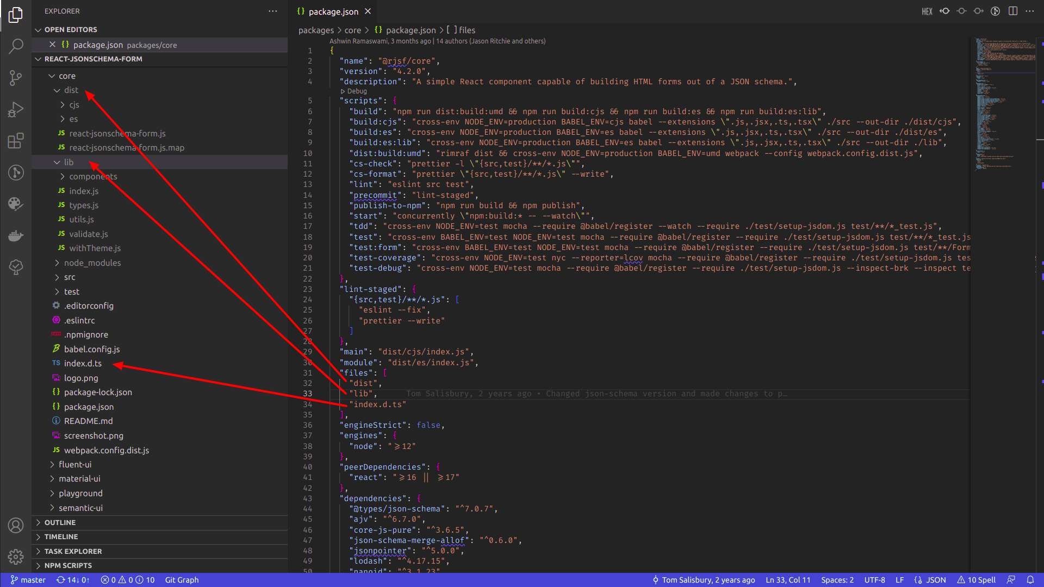Toggle HEX view for package.json
Image resolution: width=1044 pixels, height=587 pixels.
[x=927, y=11]
